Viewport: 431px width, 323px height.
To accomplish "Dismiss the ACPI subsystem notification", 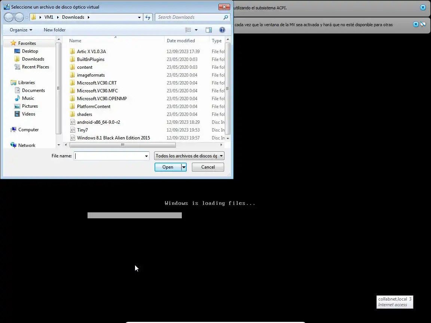I will [x=423, y=8].
